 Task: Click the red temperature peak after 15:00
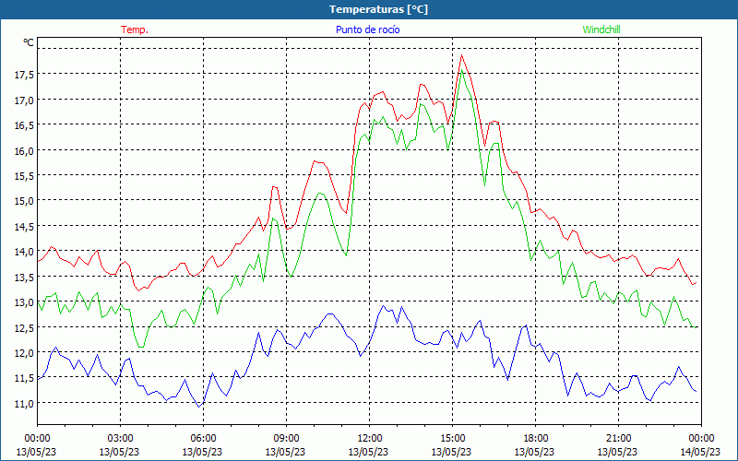pyautogui.click(x=461, y=55)
